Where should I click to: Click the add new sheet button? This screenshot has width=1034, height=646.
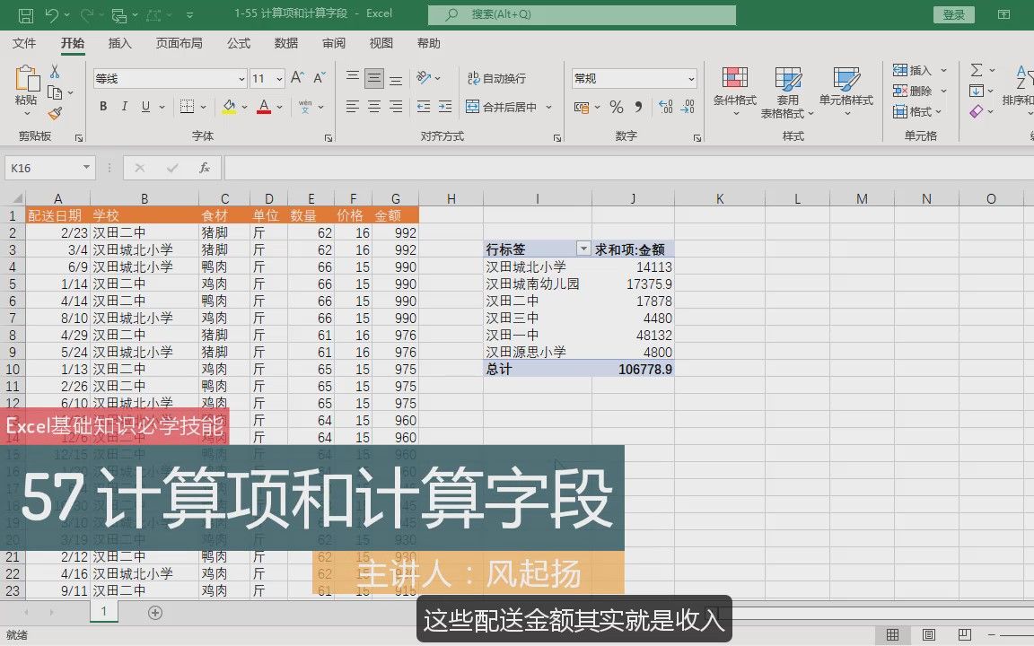point(154,612)
